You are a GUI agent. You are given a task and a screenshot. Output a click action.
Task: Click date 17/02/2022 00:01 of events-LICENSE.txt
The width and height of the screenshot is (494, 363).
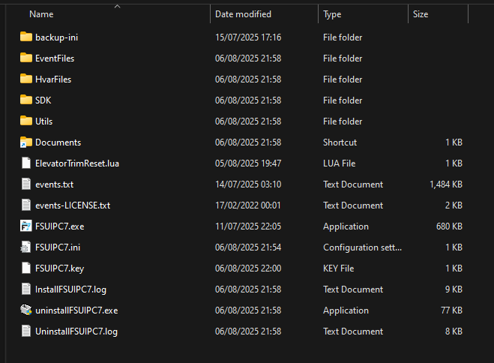pyautogui.click(x=247, y=205)
